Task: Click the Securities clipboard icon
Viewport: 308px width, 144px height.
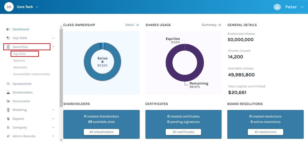Action: (x=8, y=47)
